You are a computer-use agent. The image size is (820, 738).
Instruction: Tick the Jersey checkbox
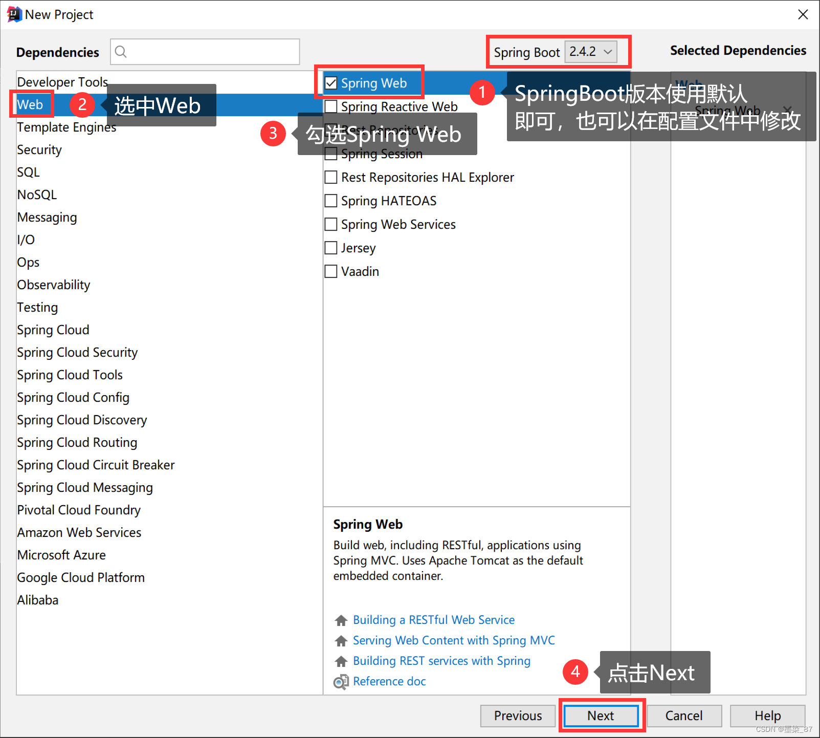click(x=331, y=248)
